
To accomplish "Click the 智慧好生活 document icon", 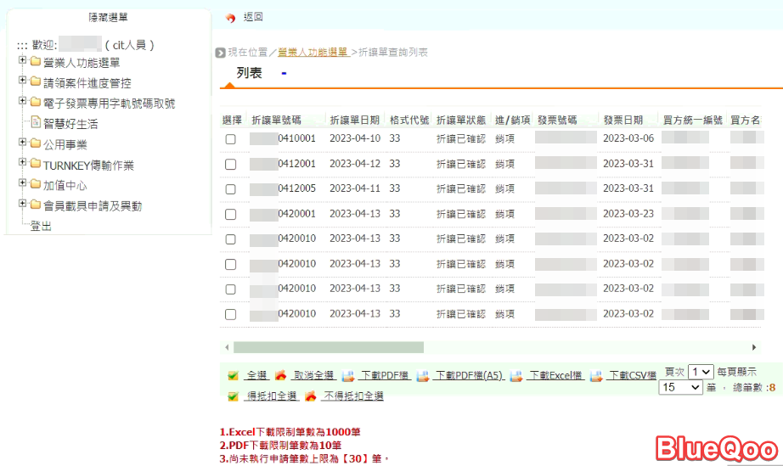I will coord(36,123).
